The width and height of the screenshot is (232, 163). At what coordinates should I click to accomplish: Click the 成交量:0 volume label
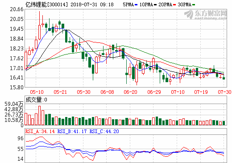pyautogui.click(x=36, y=100)
